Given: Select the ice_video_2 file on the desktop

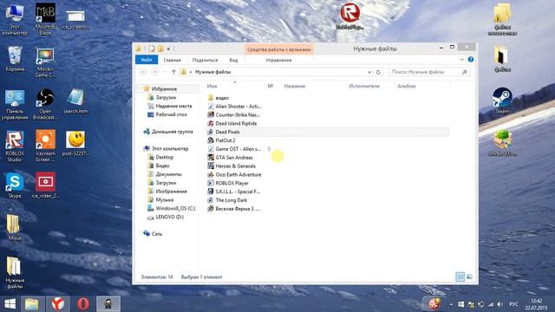Looking at the screenshot, I should (x=45, y=185).
